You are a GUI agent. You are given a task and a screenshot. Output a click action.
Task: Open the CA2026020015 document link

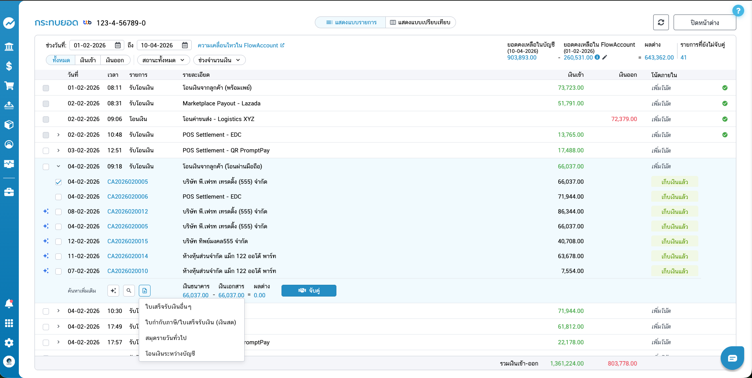tap(127, 241)
